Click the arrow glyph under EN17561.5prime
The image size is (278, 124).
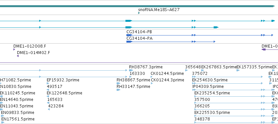pyautogui.click(x=3, y=123)
